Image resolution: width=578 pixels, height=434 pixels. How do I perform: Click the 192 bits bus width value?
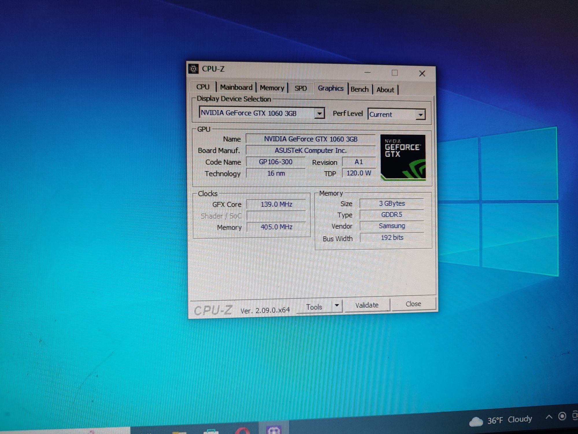point(392,238)
